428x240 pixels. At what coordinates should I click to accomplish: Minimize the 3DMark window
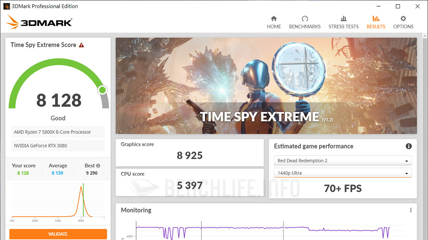(x=378, y=6)
